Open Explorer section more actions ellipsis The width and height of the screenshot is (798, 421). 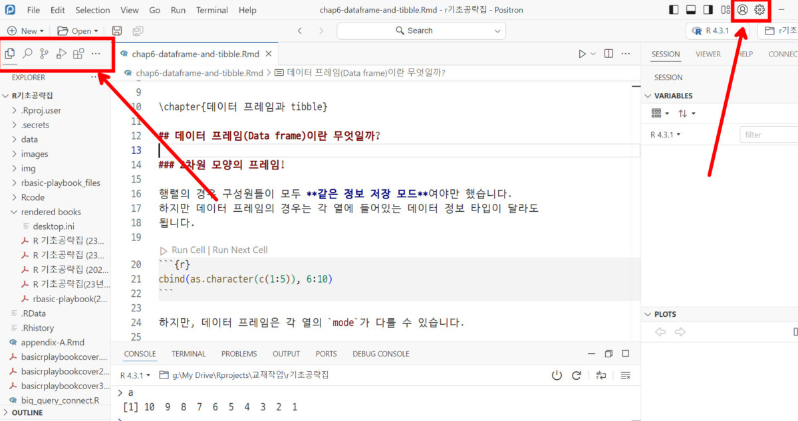click(x=94, y=77)
